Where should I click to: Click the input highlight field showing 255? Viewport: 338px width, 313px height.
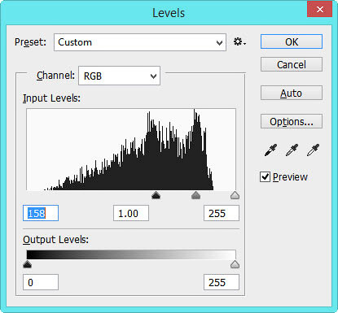coord(222,213)
